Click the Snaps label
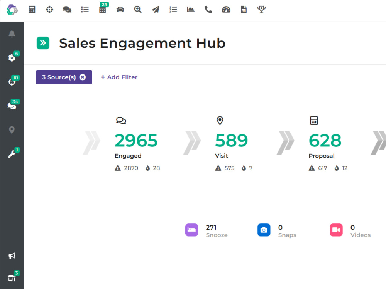Image resolution: width=386 pixels, height=289 pixels. [287, 235]
